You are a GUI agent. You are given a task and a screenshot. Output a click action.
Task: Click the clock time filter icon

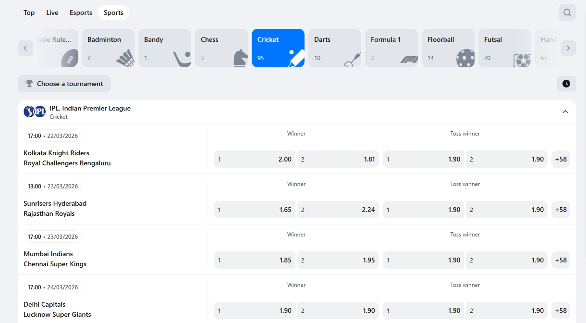[x=566, y=84]
